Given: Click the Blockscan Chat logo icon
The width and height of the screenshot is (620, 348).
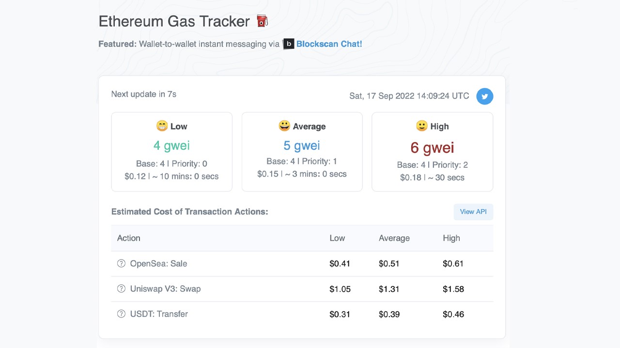Looking at the screenshot, I should coord(289,44).
